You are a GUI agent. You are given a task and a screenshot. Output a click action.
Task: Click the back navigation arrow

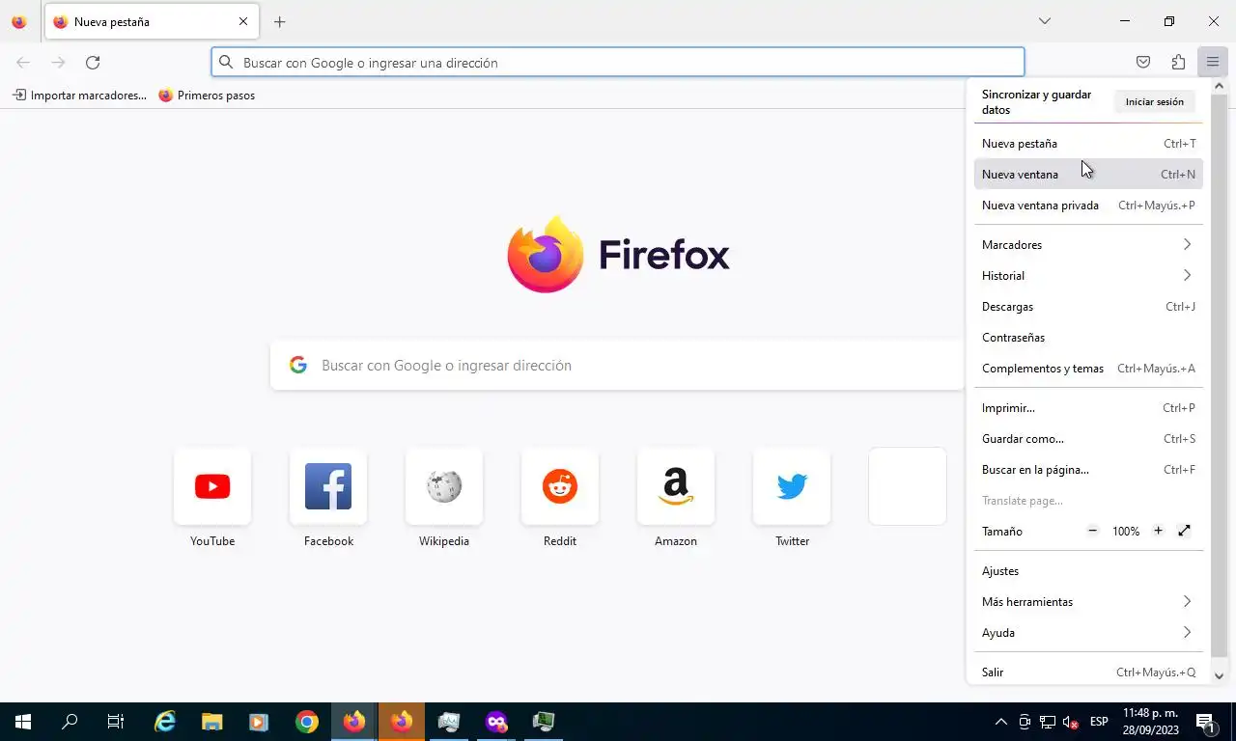(23, 63)
